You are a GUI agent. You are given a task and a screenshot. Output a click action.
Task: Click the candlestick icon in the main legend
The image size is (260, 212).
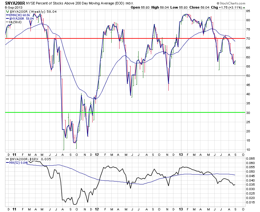(7, 11)
